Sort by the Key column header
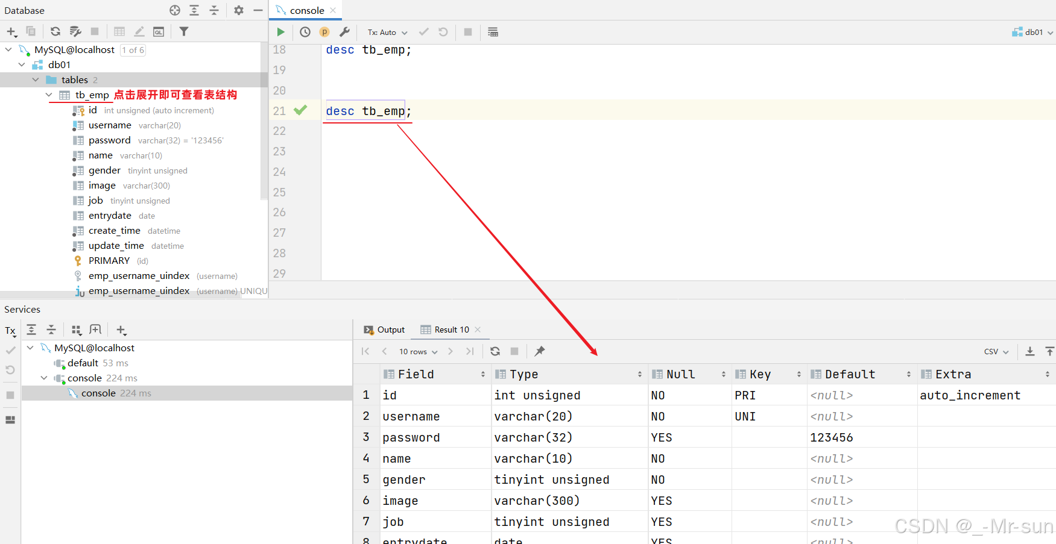 (770, 374)
